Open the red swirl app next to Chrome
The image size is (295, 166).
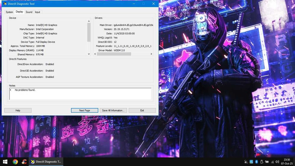point(24,162)
